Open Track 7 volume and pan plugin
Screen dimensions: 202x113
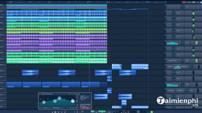pyautogui.click(x=175, y=49)
